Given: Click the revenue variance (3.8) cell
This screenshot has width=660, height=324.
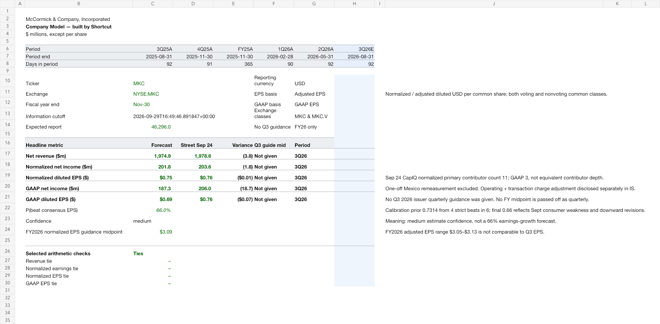Looking at the screenshot, I should pos(248,156).
